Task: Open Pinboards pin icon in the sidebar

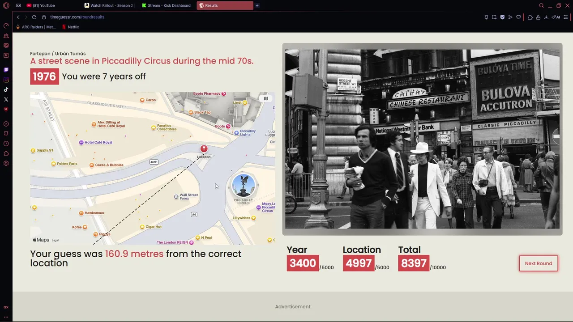Action: [6, 134]
